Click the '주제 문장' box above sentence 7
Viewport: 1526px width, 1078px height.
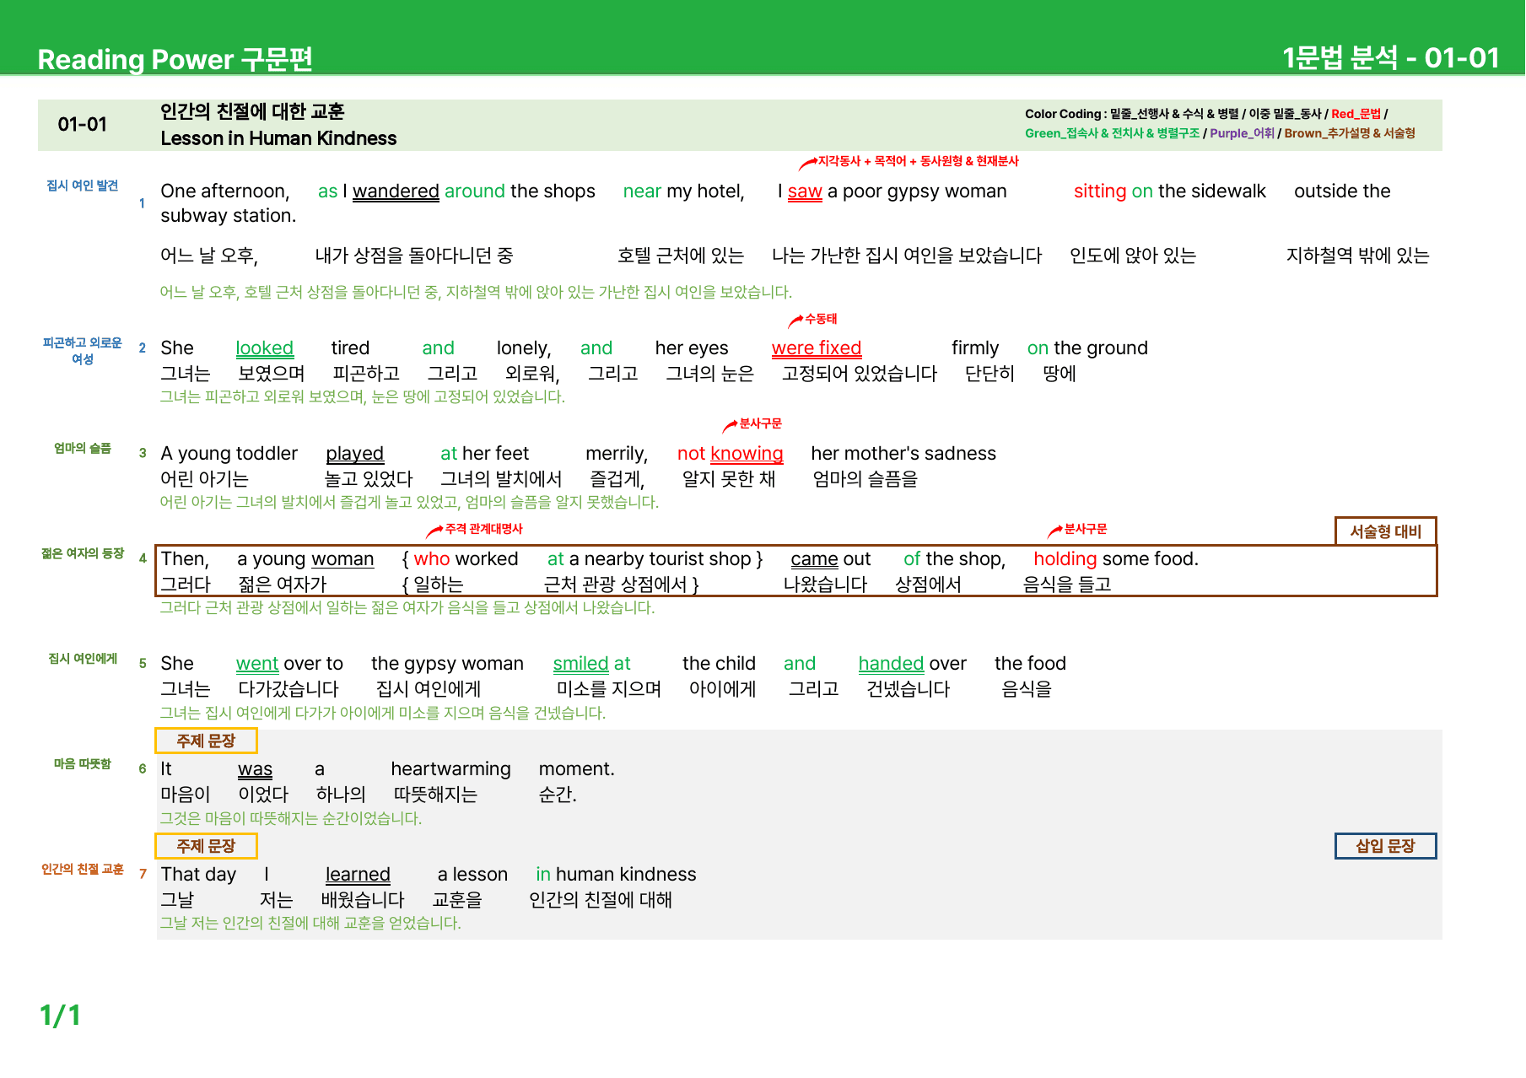[x=206, y=846]
